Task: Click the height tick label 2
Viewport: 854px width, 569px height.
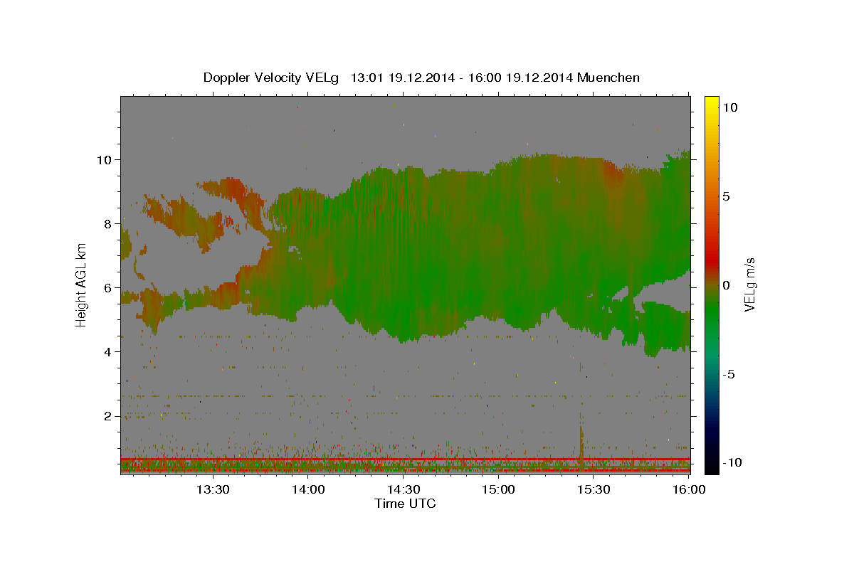Action: click(x=108, y=416)
